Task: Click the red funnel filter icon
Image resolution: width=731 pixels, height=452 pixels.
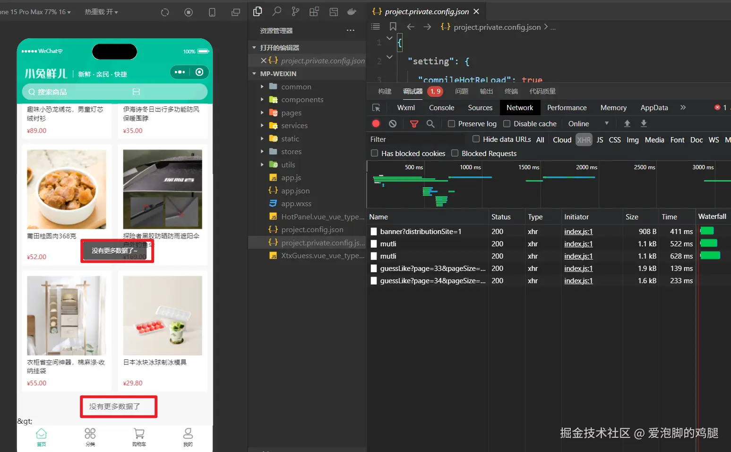Action: (x=414, y=124)
